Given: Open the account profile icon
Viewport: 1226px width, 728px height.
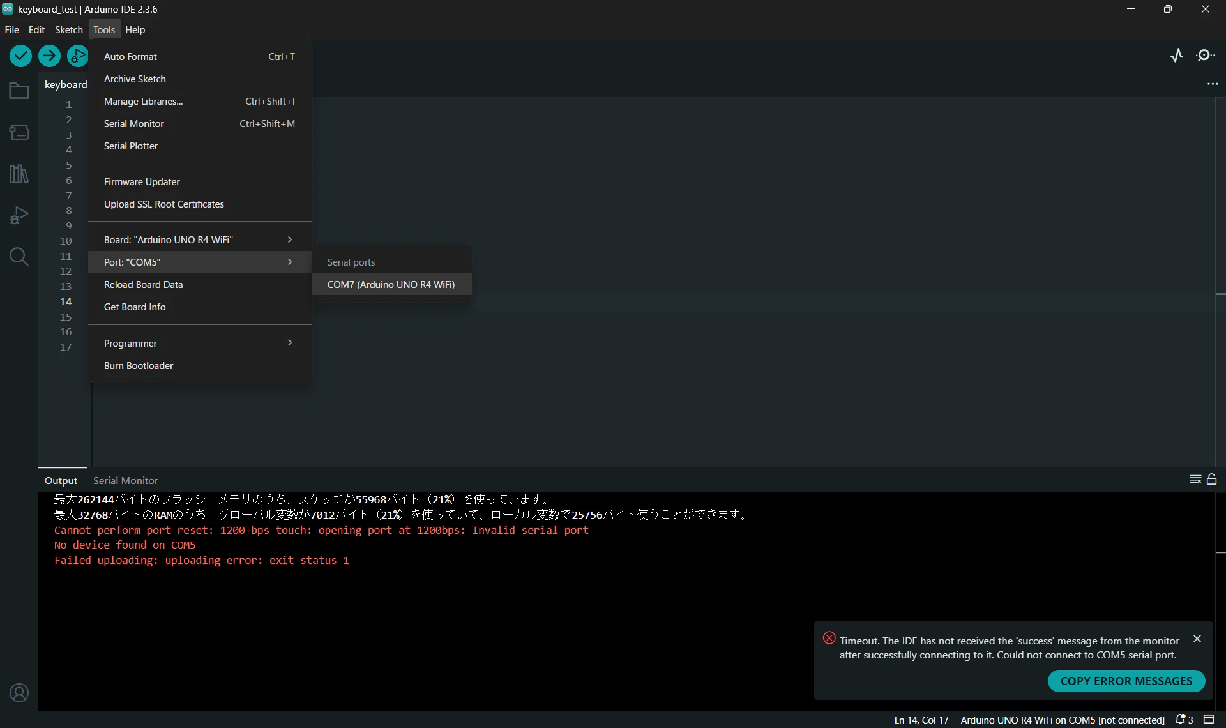Looking at the screenshot, I should tap(19, 693).
